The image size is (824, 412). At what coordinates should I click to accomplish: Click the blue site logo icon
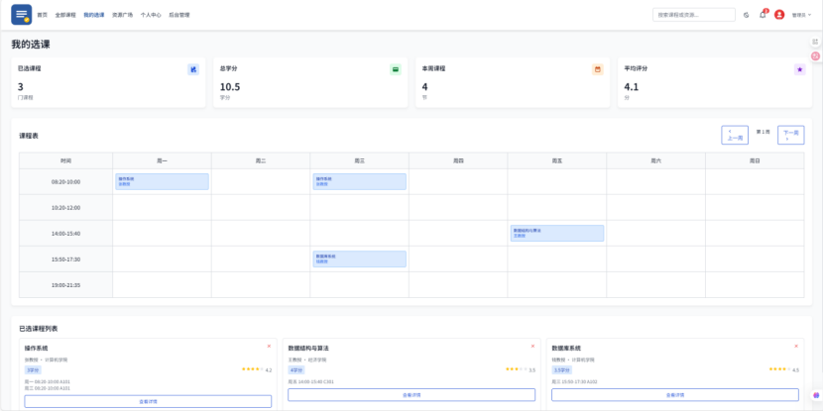point(22,15)
